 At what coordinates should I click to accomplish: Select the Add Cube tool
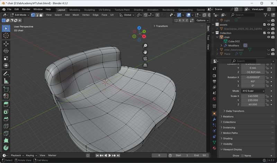pyautogui.click(x=6, y=89)
